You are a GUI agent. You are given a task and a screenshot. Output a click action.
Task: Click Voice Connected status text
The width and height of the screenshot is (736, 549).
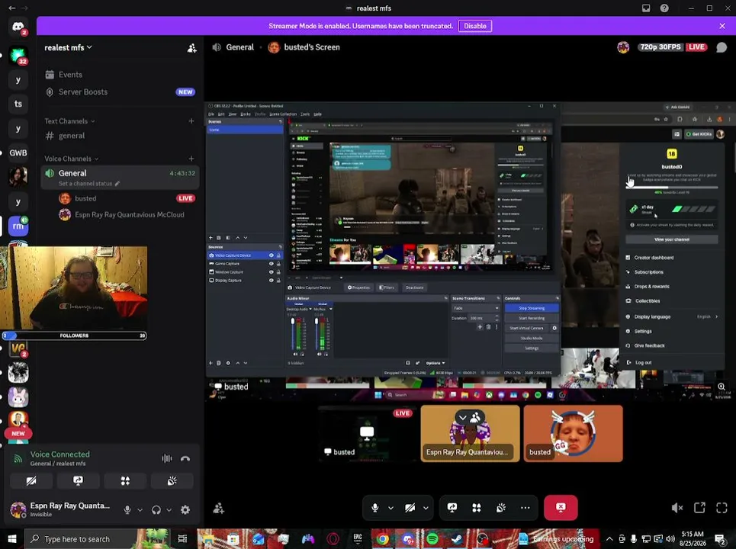tap(60, 454)
